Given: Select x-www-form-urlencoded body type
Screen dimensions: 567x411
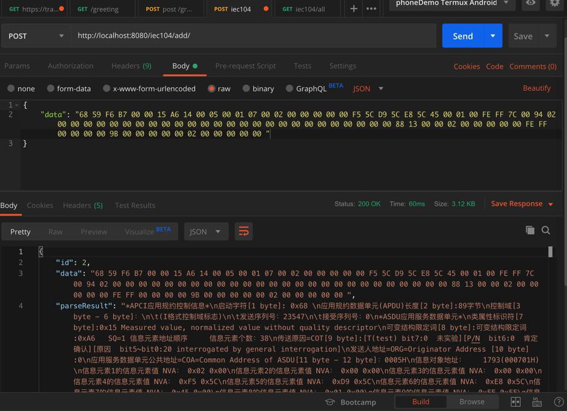Looking at the screenshot, I should click(107, 88).
